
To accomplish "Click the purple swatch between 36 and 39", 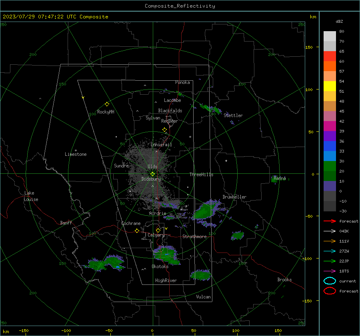I will point(330,136).
